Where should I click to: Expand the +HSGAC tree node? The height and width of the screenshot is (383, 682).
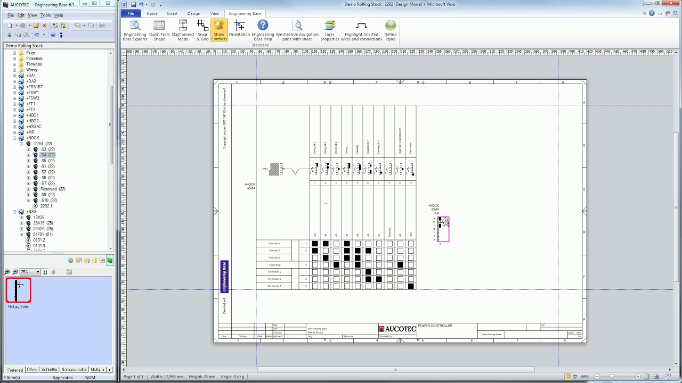(14, 127)
